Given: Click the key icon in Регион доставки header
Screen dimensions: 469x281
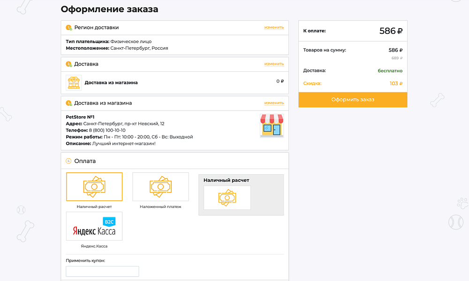Looking at the screenshot, I should (x=68, y=28).
